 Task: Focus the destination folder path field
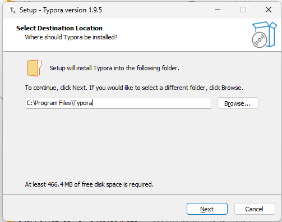[118, 103]
